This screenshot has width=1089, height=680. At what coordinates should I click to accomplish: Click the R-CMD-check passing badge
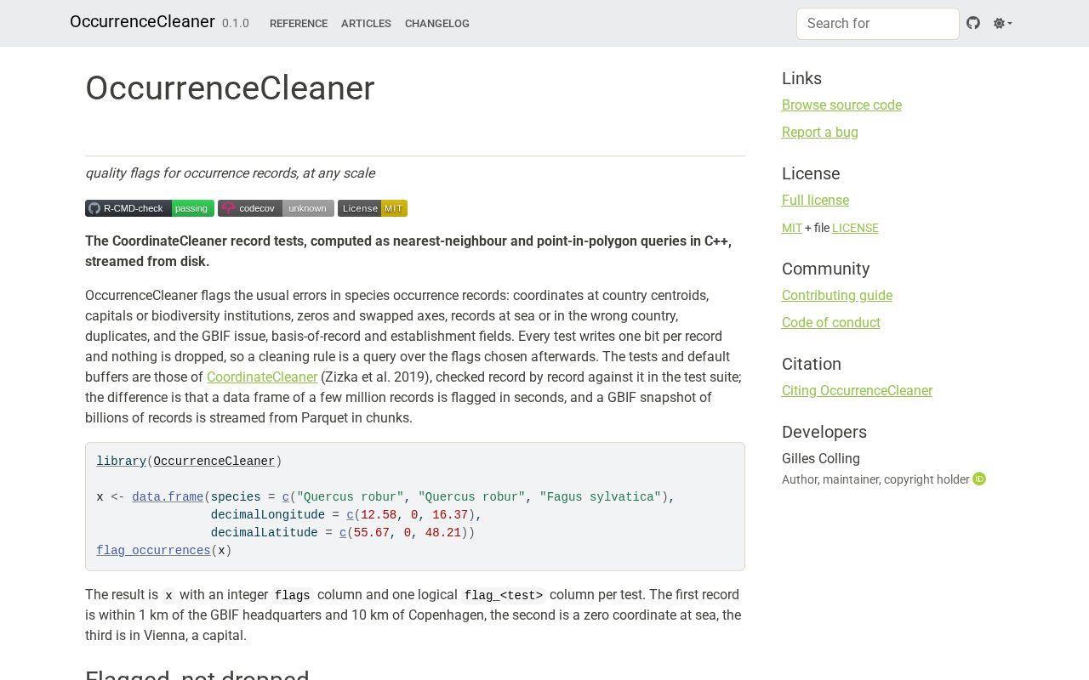point(150,208)
